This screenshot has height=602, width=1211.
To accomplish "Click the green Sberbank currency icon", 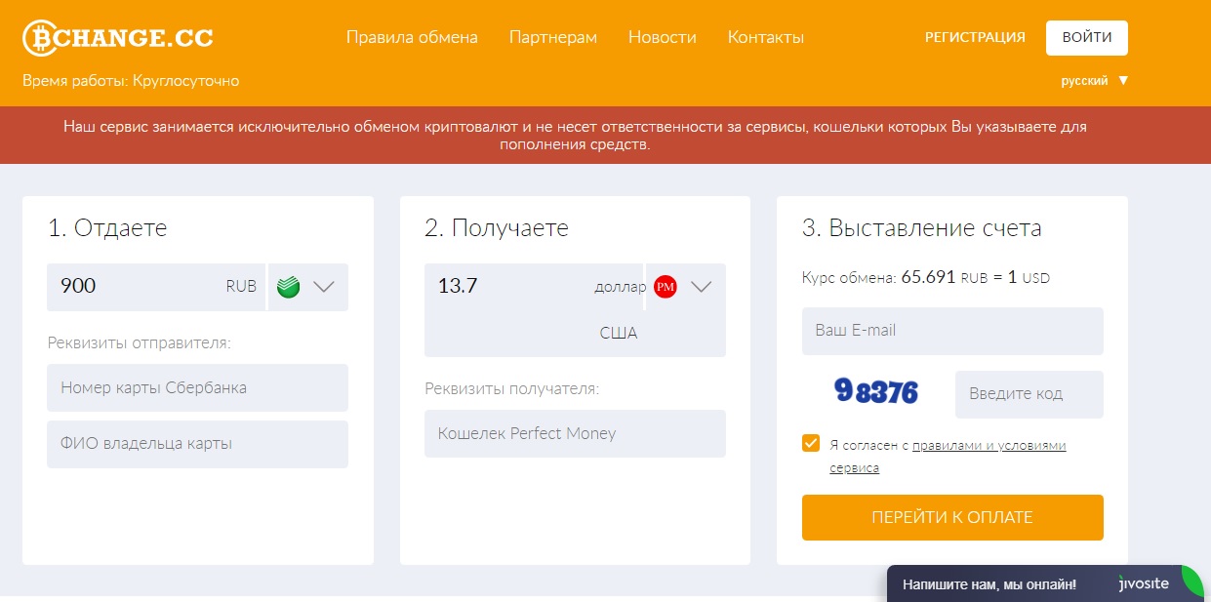I will click(x=288, y=287).
